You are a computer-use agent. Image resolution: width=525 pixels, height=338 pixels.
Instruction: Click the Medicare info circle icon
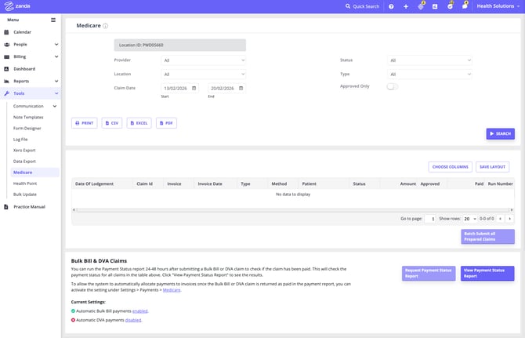coord(106,26)
